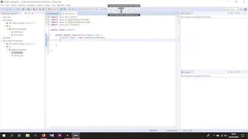Viewport: 248px width, 139px height.
Task: Select the Java perspective icon
Action: pos(245,9)
